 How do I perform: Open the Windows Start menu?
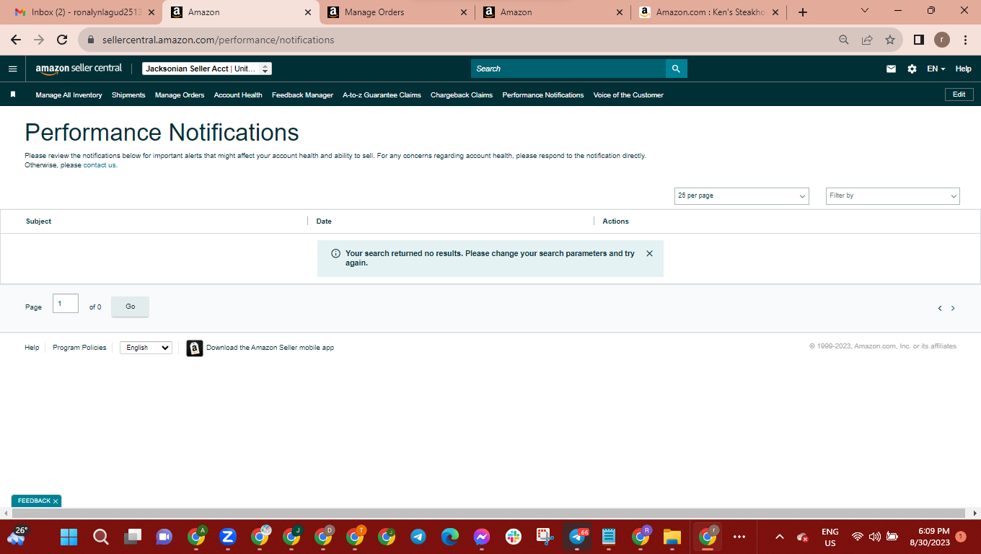pos(69,537)
